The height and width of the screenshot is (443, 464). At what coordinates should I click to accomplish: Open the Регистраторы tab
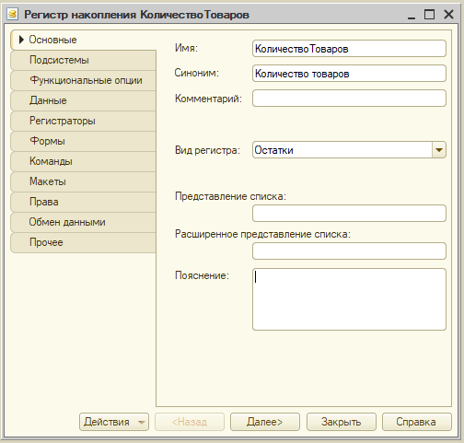click(83, 121)
